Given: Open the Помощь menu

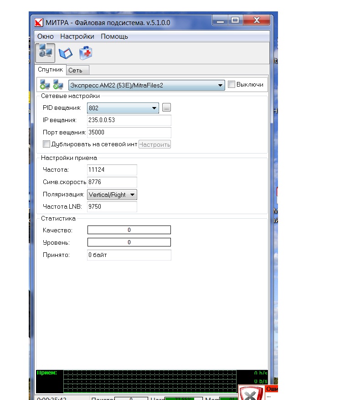Looking at the screenshot, I should pos(114,36).
